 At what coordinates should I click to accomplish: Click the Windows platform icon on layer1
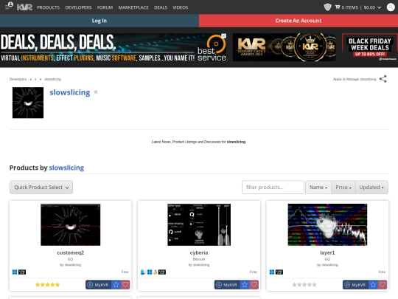[272, 272]
